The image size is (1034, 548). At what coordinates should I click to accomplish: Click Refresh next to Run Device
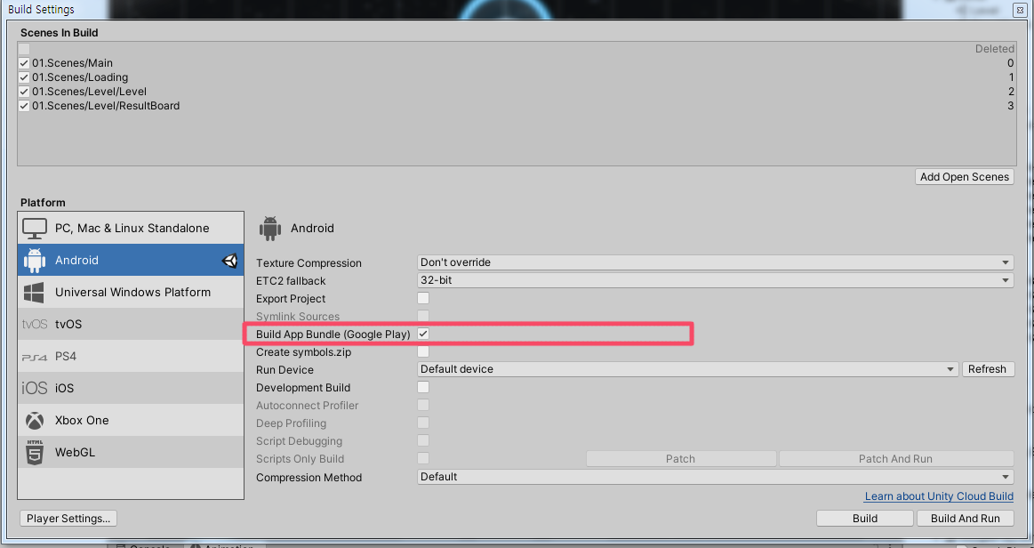coord(987,369)
